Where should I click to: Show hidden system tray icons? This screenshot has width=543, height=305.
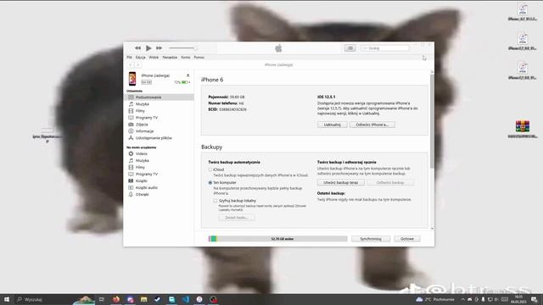[x=462, y=299]
